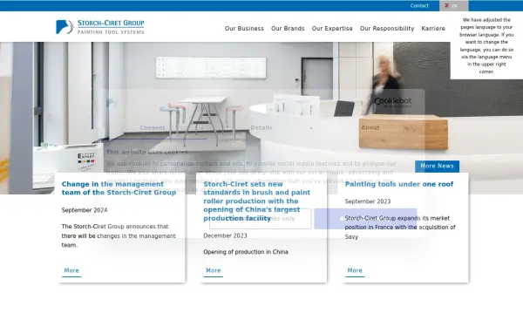
Task: Open 'Change in the management team' headline
Action: point(119,188)
